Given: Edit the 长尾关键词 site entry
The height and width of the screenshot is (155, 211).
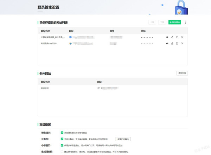Looking at the screenshot, I should (172, 37).
